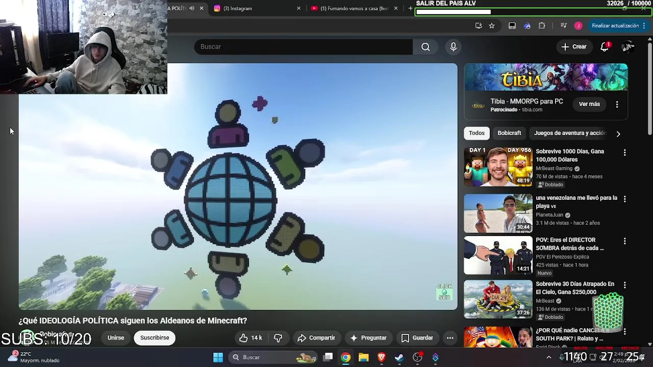Open options for una venezolana video
This screenshot has height=367, width=653.
[x=624, y=199]
